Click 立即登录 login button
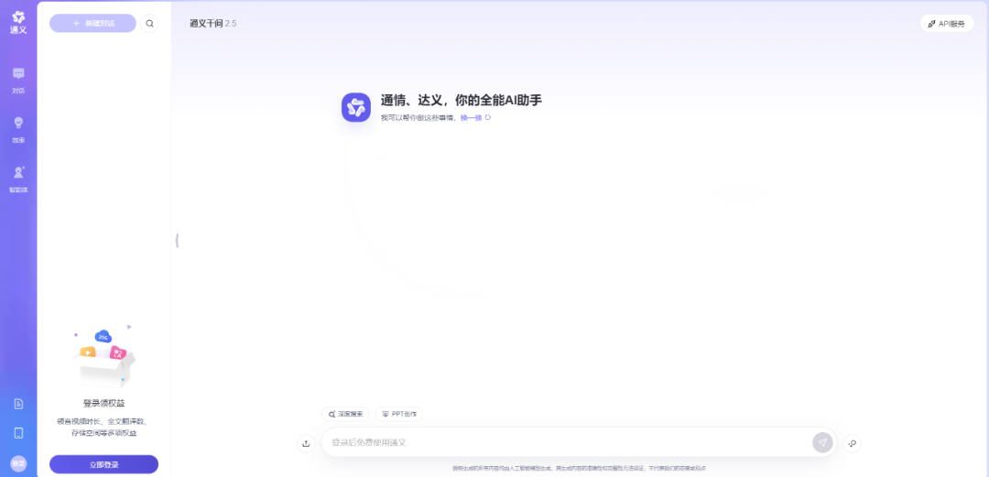Screen dimensions: 989x477 pos(104,464)
